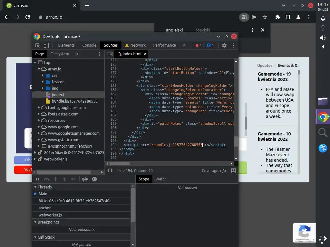Open a new browser tab
Viewport: 330px width, 247px height.
[87, 5]
